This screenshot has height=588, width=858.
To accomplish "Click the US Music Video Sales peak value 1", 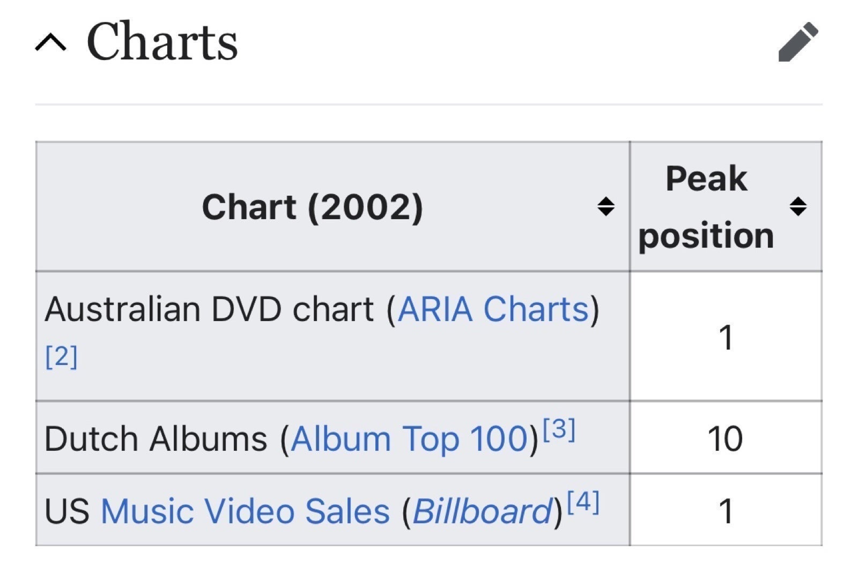I will pyautogui.click(x=726, y=511).
